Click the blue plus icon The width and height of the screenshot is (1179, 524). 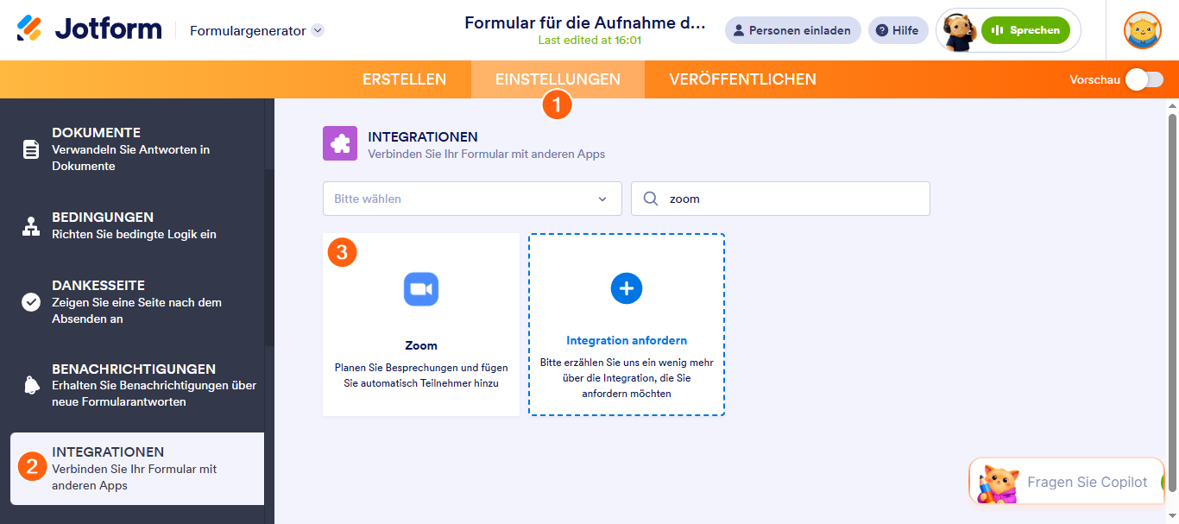point(627,287)
